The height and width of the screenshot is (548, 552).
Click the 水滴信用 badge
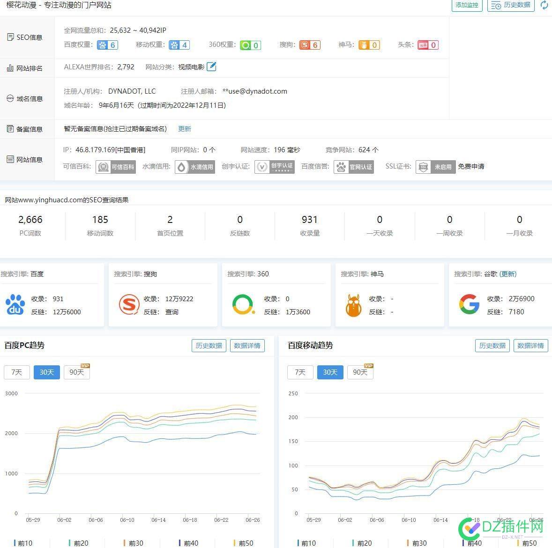point(194,167)
